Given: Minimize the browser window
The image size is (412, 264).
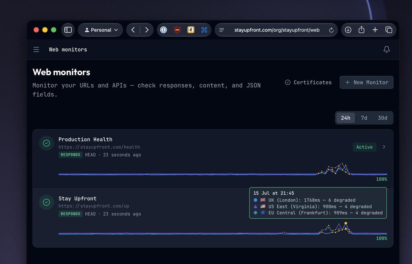Looking at the screenshot, I should tap(45, 30).
